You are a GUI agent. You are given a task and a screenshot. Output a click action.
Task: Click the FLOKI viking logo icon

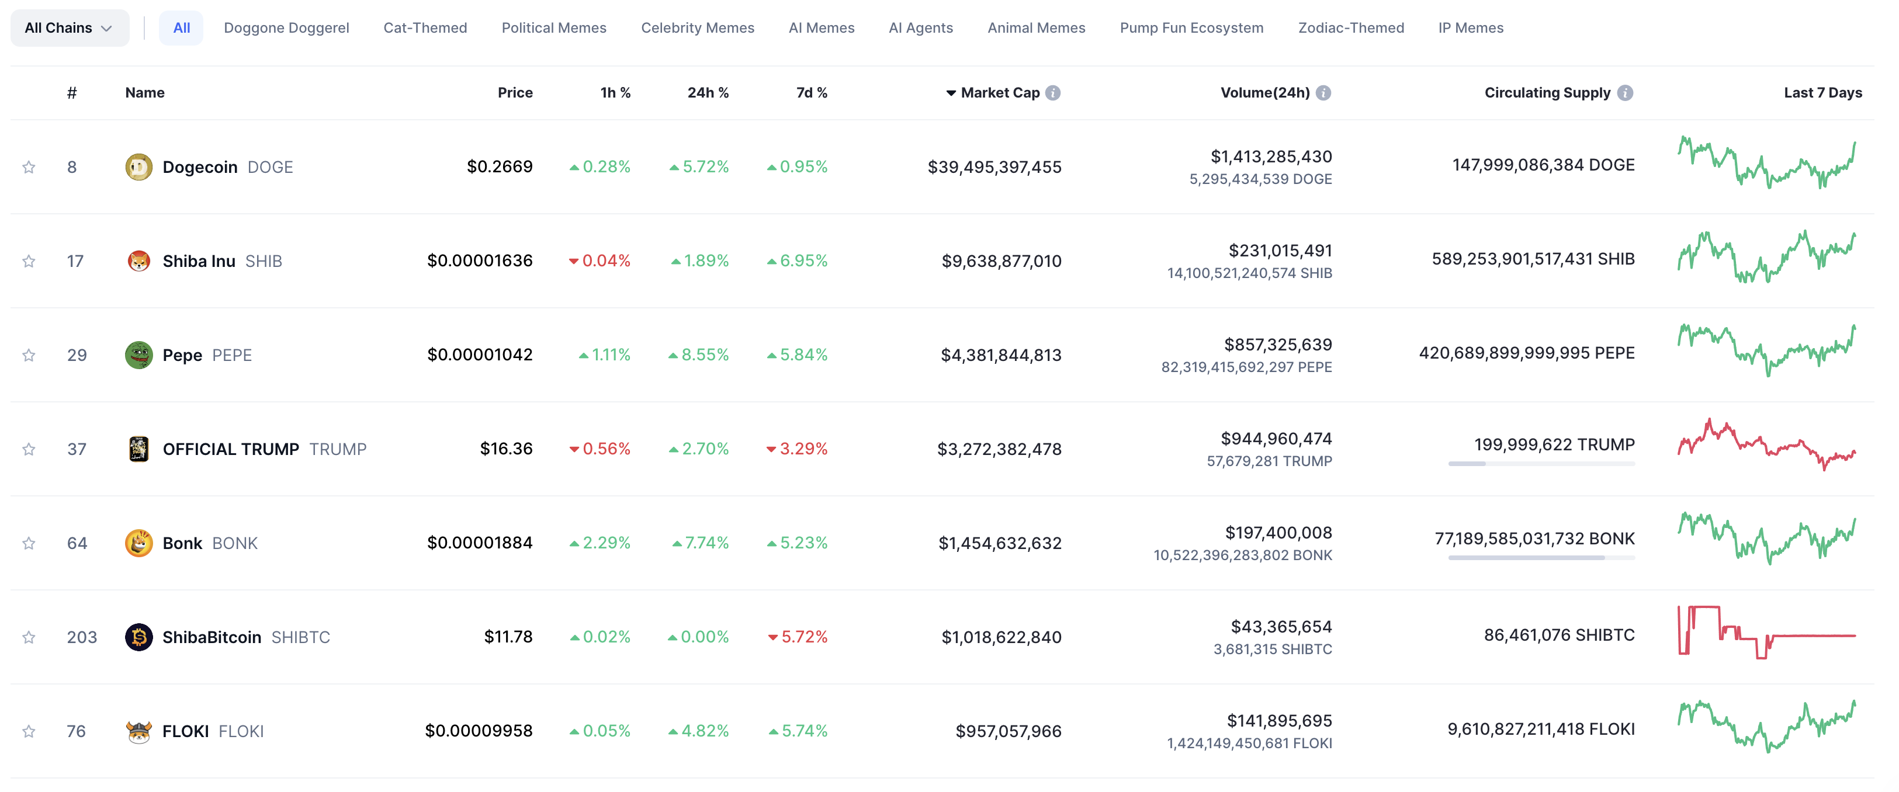click(139, 731)
